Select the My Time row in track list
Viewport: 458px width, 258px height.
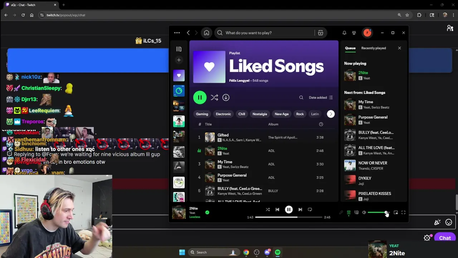click(264, 164)
